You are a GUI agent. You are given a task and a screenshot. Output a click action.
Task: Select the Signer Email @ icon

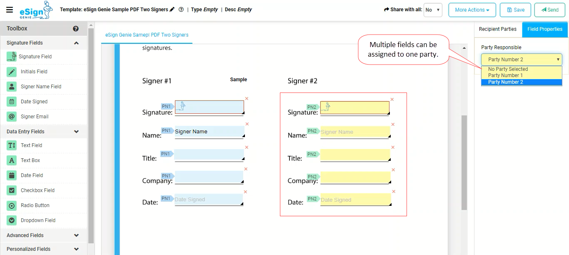click(12, 117)
